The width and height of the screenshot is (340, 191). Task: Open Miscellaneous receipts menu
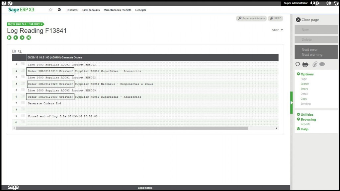(117, 10)
